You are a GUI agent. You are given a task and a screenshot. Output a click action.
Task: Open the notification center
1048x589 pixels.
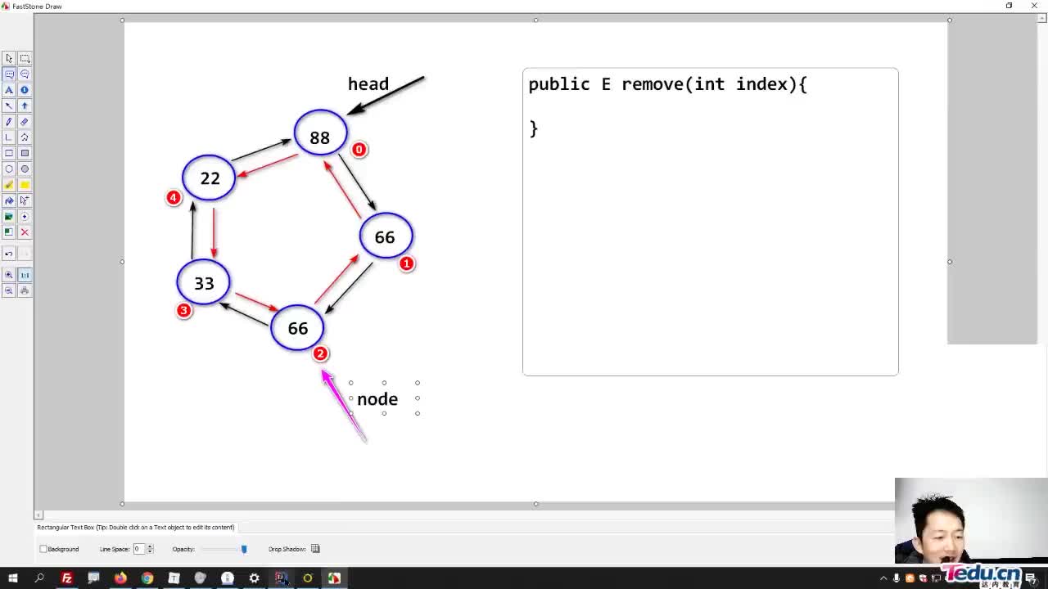coord(1031,578)
